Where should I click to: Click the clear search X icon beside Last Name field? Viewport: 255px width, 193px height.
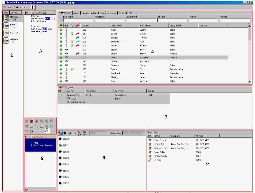click(x=61, y=20)
